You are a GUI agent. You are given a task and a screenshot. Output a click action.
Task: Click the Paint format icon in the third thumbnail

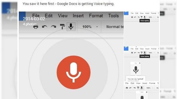pyautogui.click(x=138, y=88)
